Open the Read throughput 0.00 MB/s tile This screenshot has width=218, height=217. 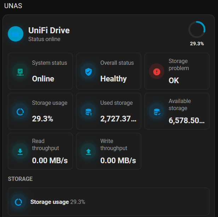(40, 151)
